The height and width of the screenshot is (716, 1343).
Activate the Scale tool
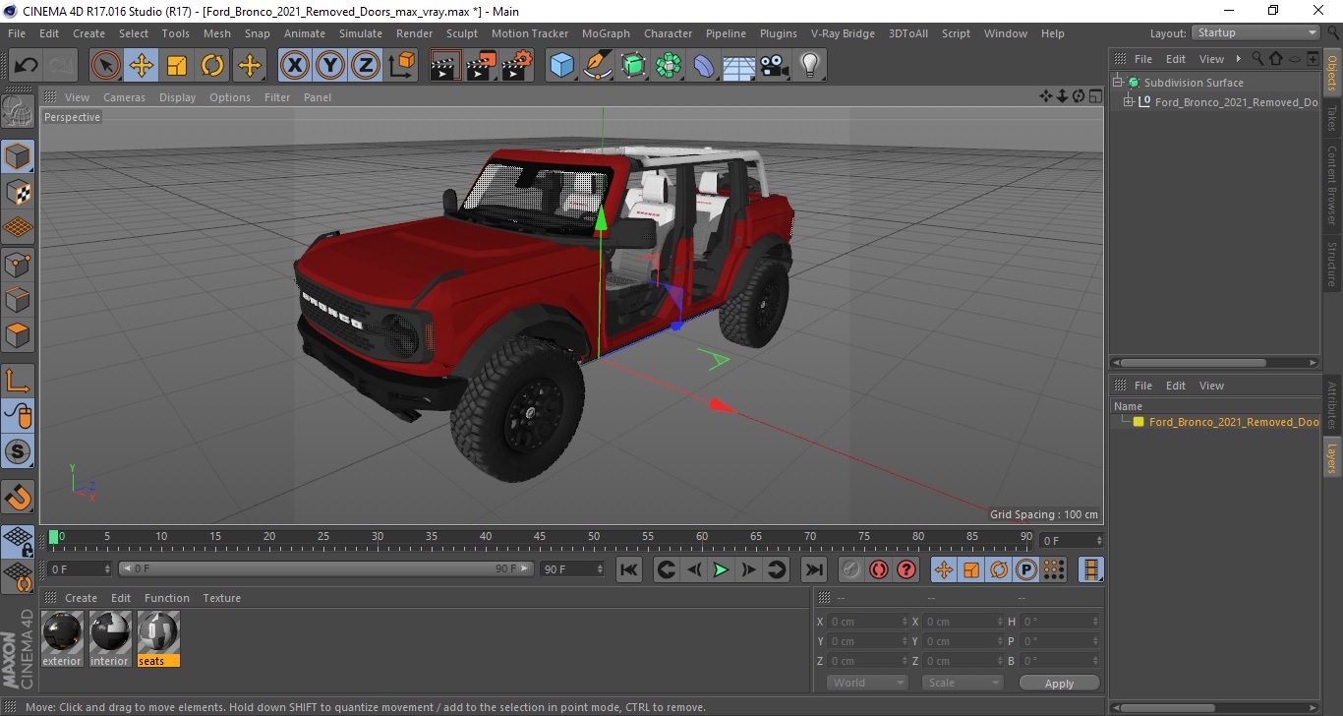pos(177,66)
